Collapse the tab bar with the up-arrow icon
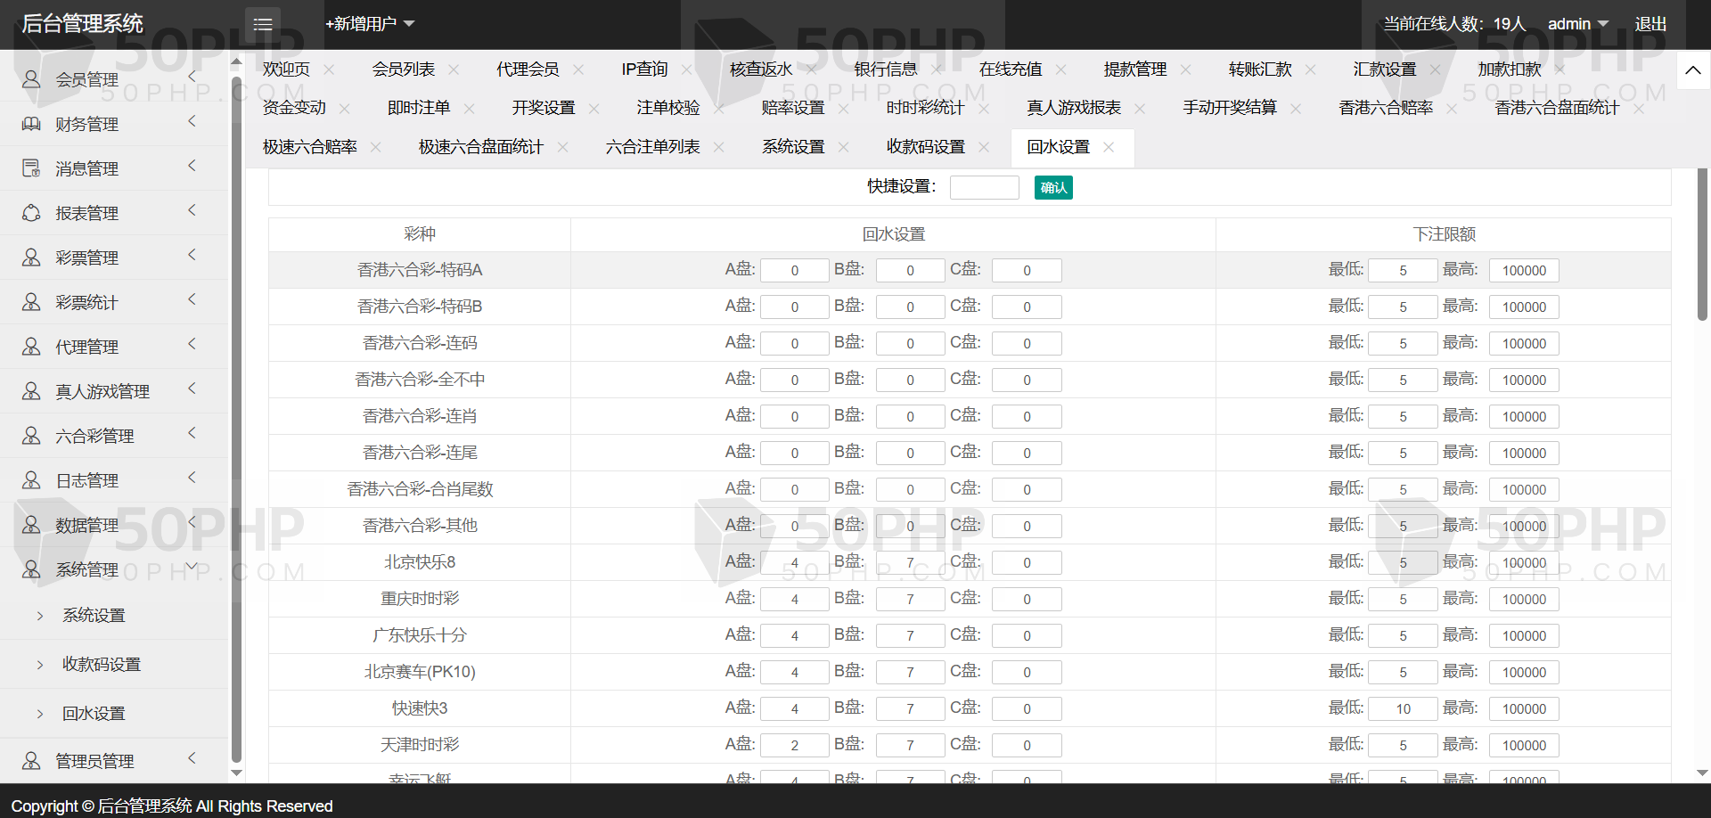This screenshot has width=1711, height=818. click(1692, 70)
